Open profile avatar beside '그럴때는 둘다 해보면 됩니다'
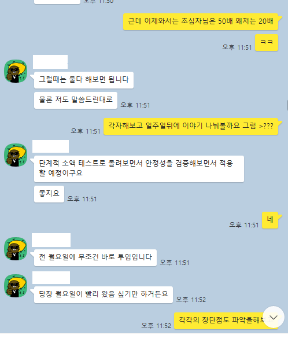 point(16,71)
